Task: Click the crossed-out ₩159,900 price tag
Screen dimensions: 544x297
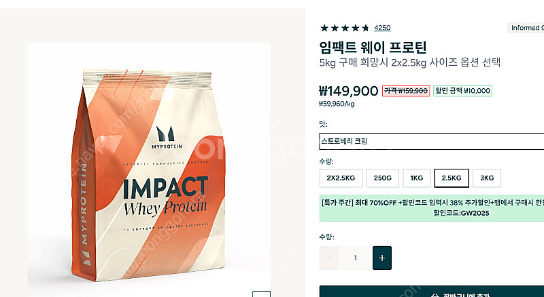Action: coord(406,91)
